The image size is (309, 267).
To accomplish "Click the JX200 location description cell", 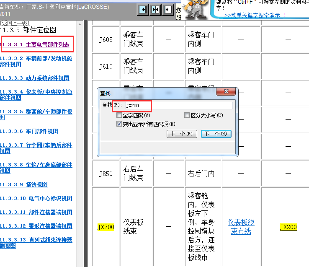I will (x=203, y=227).
